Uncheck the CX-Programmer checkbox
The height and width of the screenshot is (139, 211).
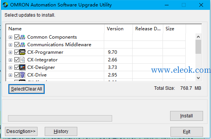coord(17,52)
